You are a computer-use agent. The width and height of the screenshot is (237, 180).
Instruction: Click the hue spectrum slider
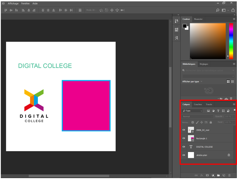pos(231,41)
